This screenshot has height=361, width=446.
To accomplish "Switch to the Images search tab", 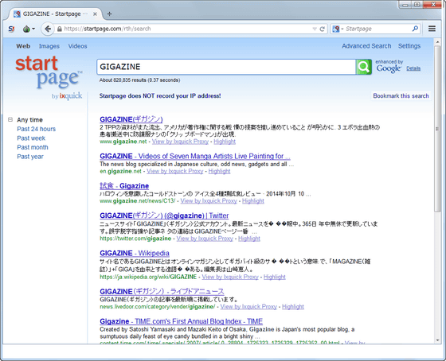I will coord(49,46).
